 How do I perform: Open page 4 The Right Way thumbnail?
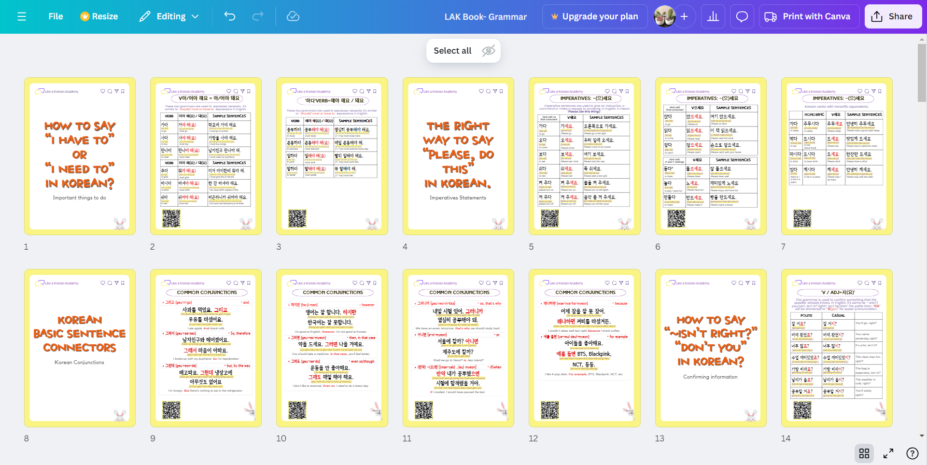pyautogui.click(x=459, y=156)
